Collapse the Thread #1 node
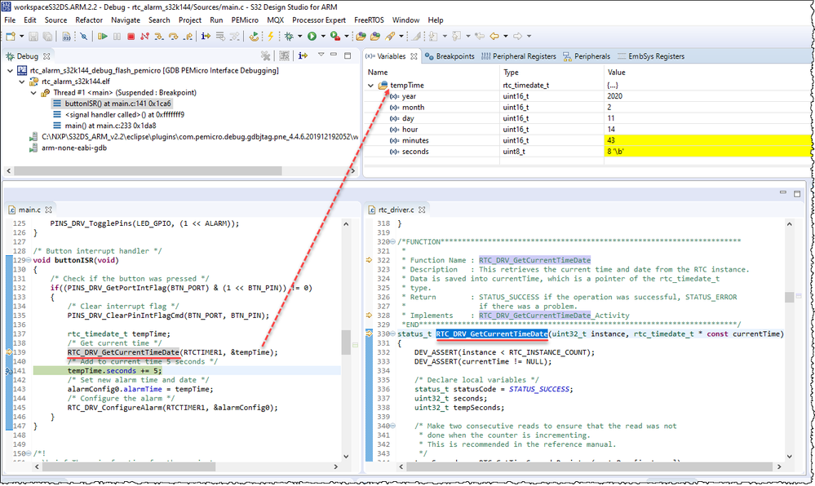Viewport: 815px width, 486px height. tap(33, 93)
